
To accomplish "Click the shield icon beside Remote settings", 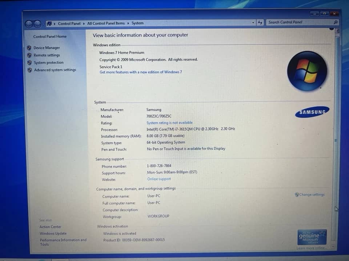I will (x=29, y=55).
